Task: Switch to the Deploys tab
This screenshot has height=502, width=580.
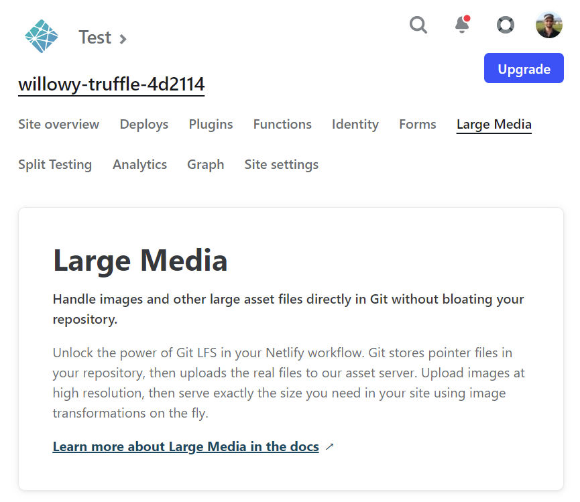Action: pyautogui.click(x=144, y=125)
